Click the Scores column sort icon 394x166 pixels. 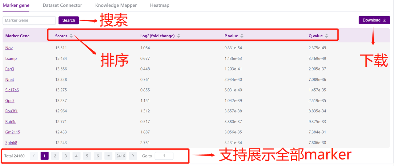pos(71,36)
